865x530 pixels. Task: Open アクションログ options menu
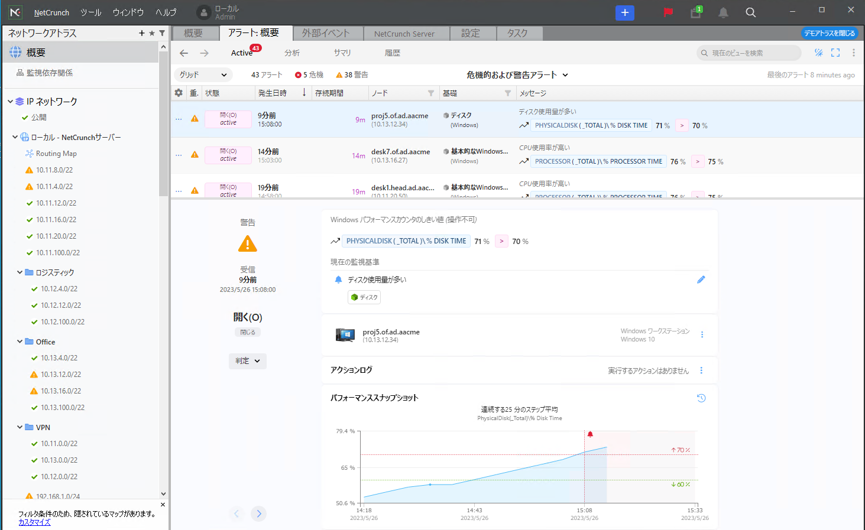702,370
